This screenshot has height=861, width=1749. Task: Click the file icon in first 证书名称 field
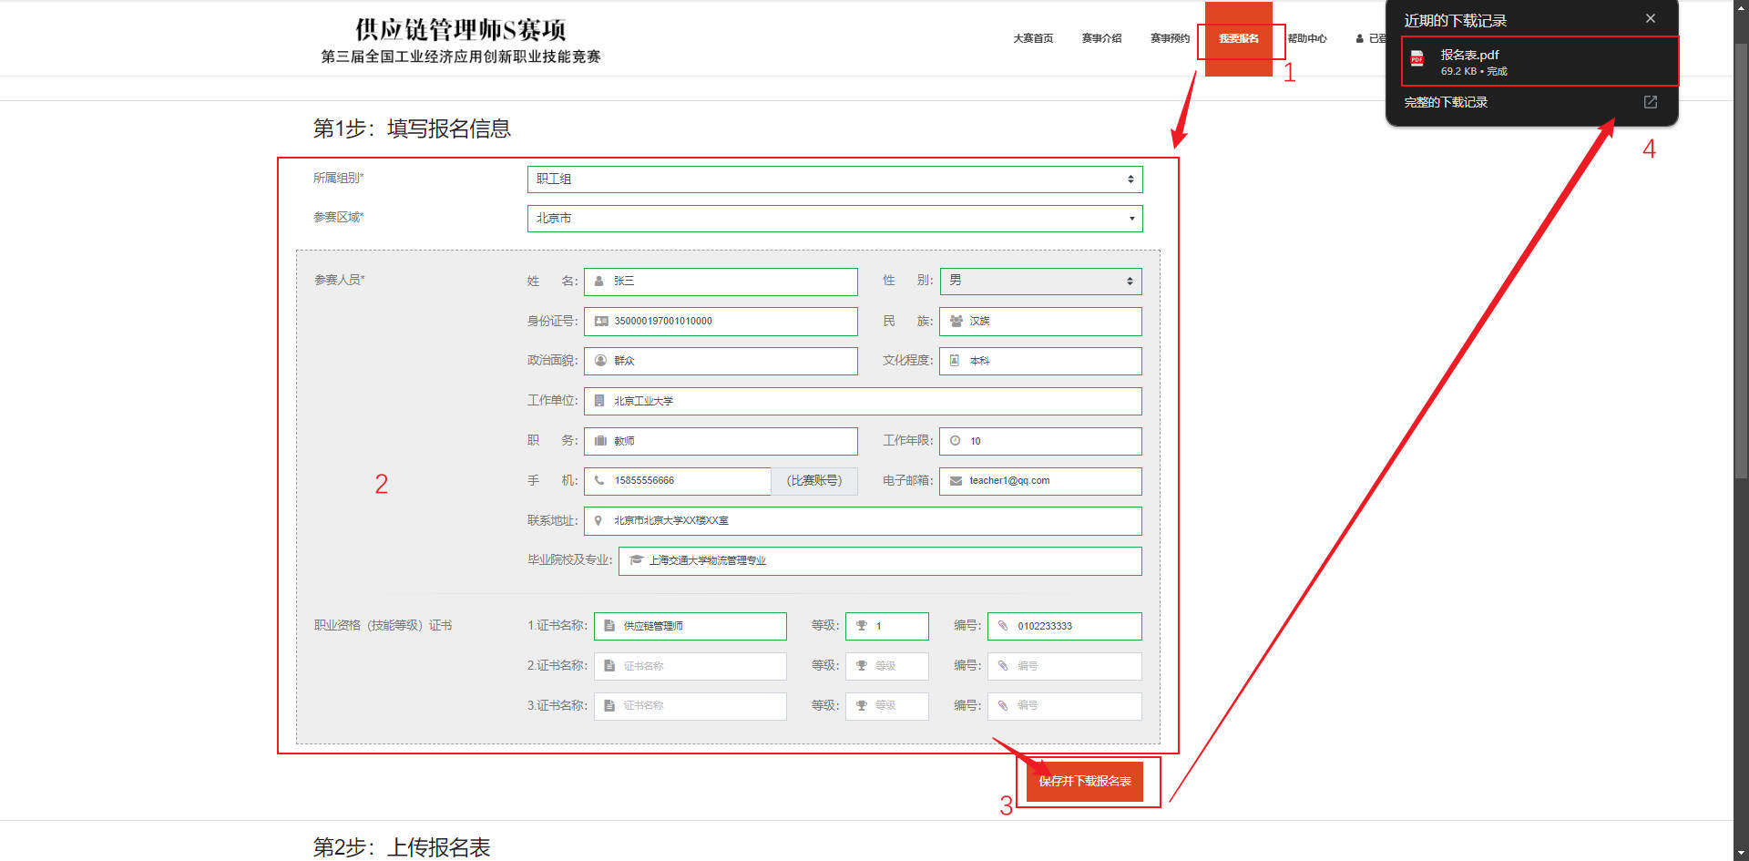coord(609,626)
